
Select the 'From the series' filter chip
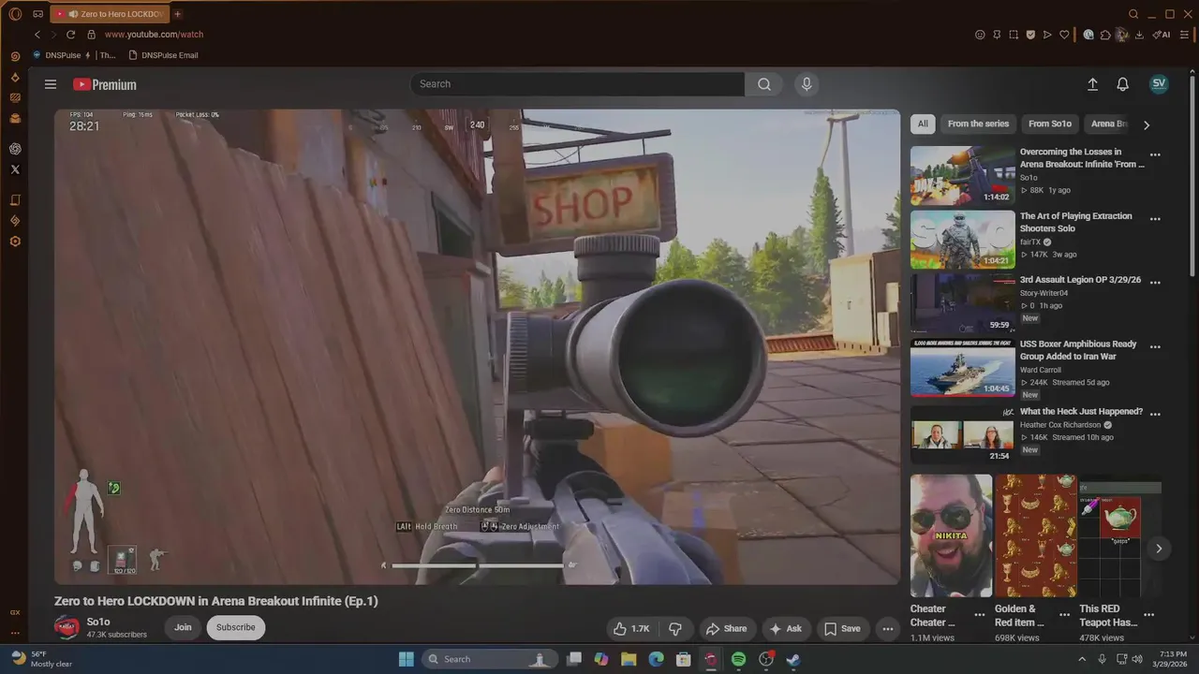point(978,124)
